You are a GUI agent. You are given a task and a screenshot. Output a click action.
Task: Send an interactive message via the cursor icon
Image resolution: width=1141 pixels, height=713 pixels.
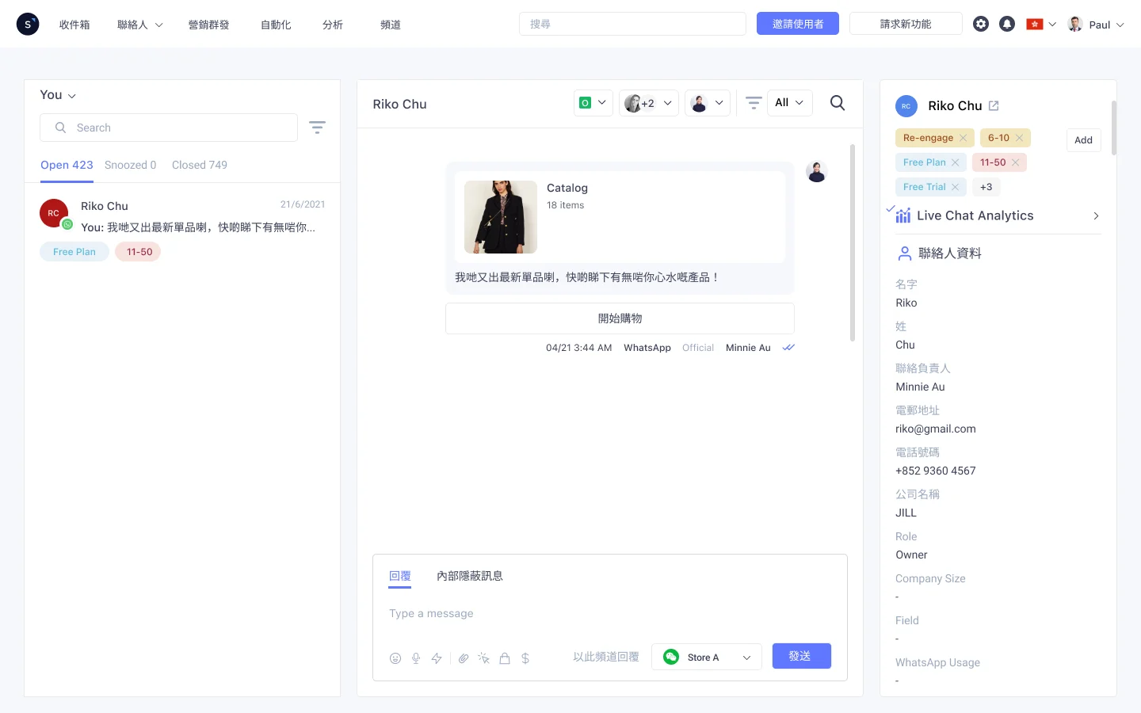pos(483,658)
